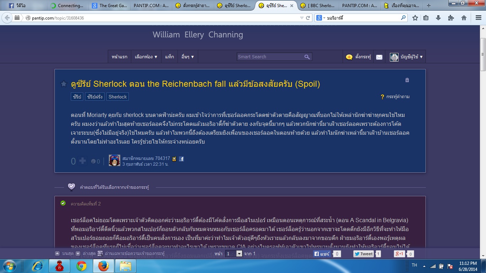Open the ซีรีย์ฝรั่ง tag
Image resolution: width=486 pixels, height=273 pixels.
click(x=95, y=97)
